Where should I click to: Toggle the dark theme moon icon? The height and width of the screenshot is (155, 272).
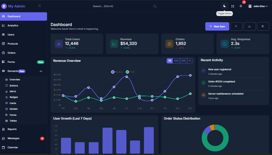225,6
